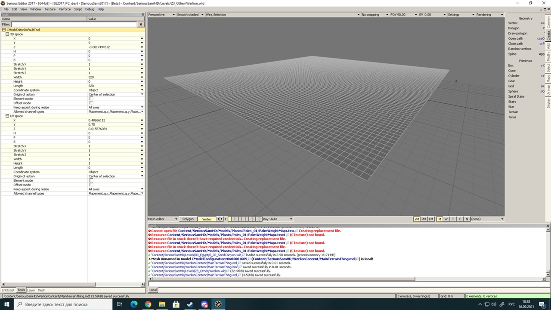Enable Offset mode under 3D space
Viewport: 551px width, 310px height.
pyautogui.click(x=91, y=103)
